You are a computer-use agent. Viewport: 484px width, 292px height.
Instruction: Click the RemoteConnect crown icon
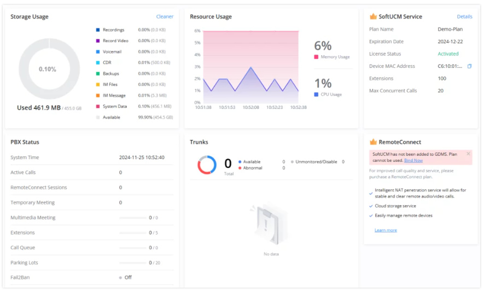373,142
